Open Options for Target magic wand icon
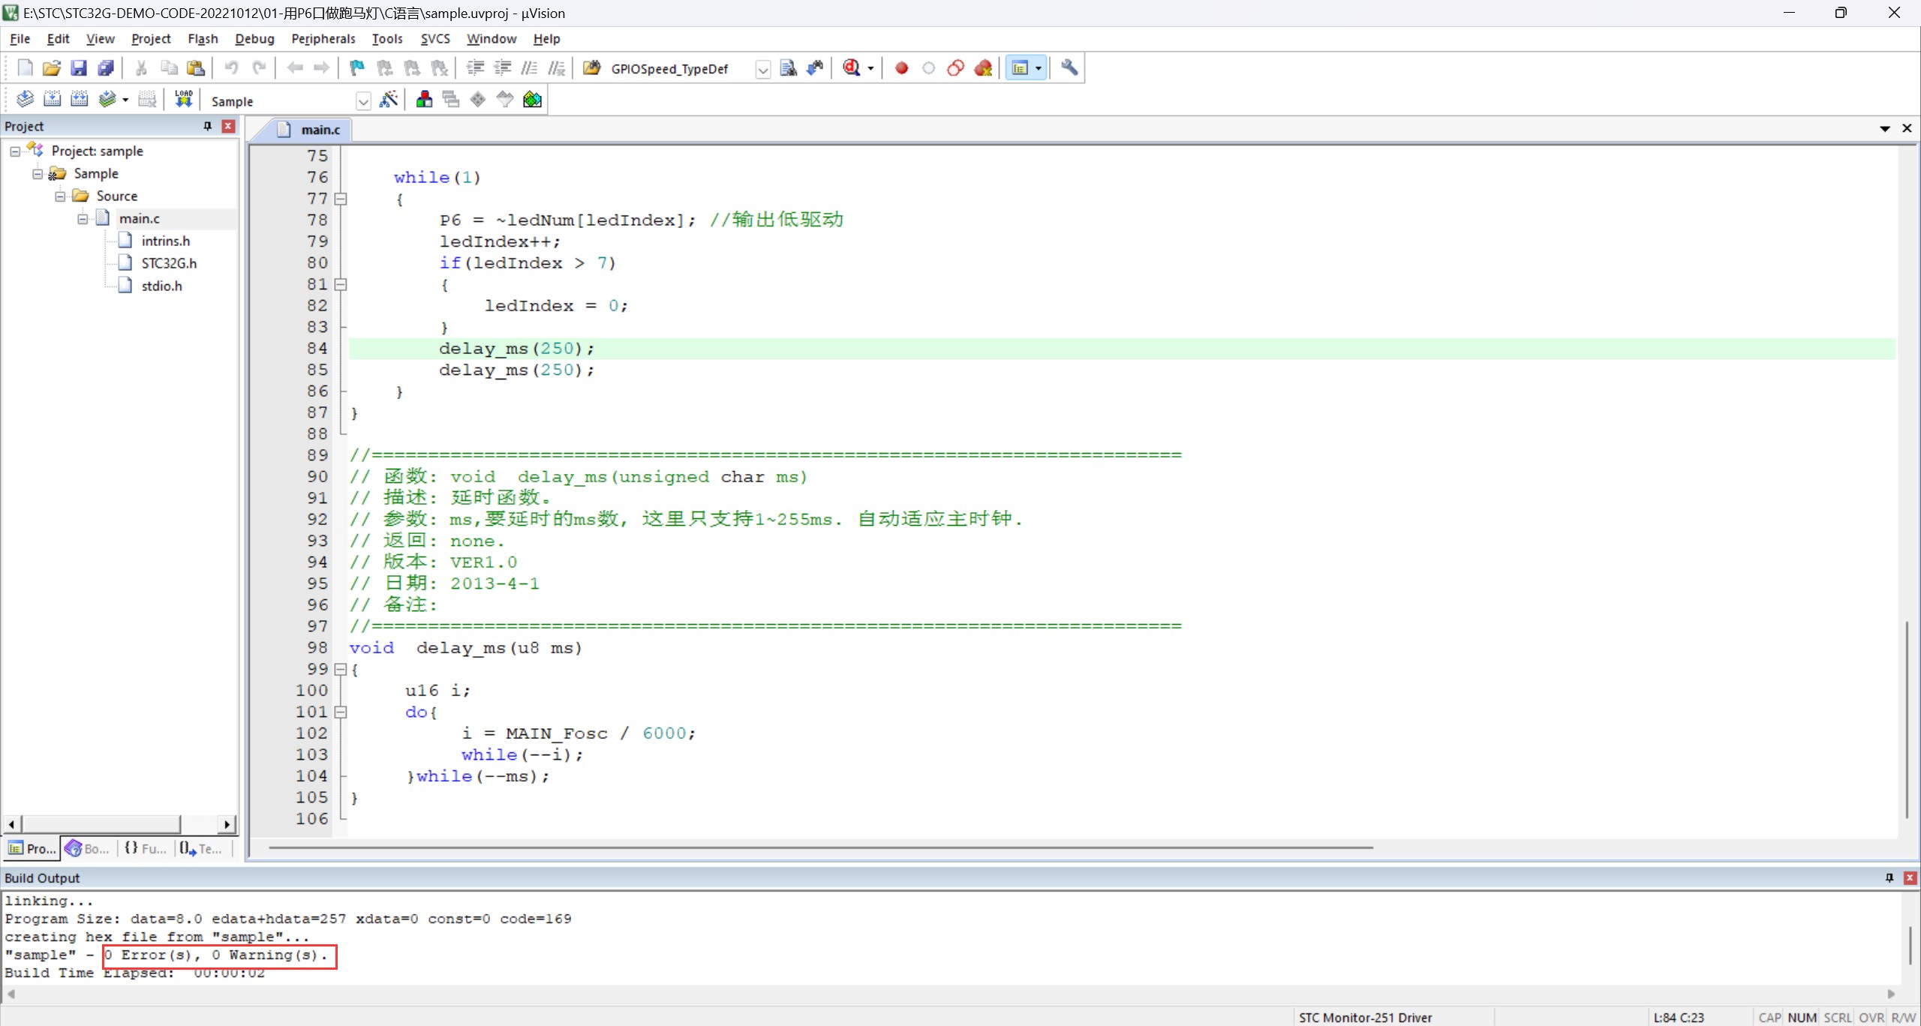This screenshot has height=1026, width=1921. (389, 99)
